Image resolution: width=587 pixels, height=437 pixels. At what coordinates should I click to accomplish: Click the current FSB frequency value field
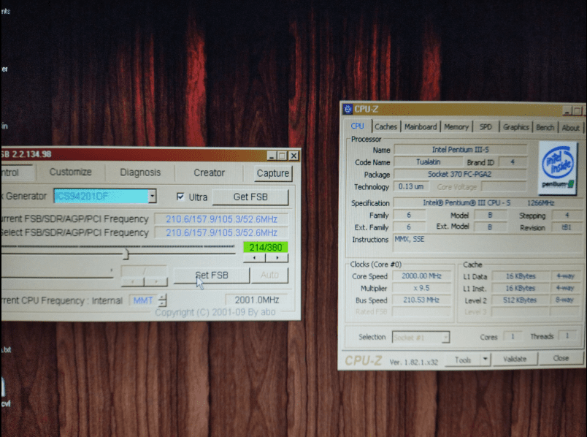click(x=221, y=219)
